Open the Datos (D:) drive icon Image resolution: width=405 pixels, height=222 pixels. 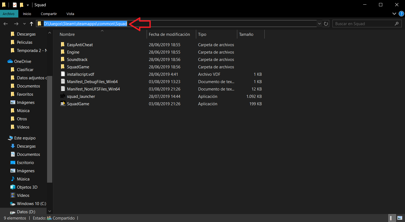[13, 212]
